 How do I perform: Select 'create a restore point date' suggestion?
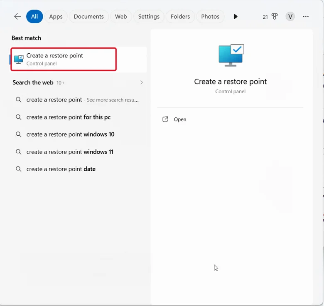tap(79, 169)
